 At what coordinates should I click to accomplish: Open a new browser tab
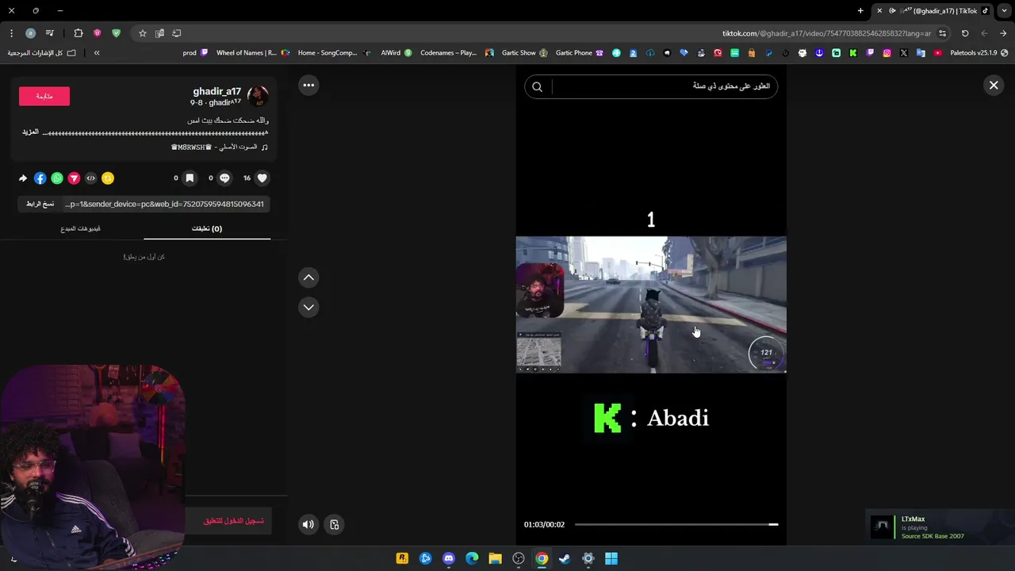point(860,11)
